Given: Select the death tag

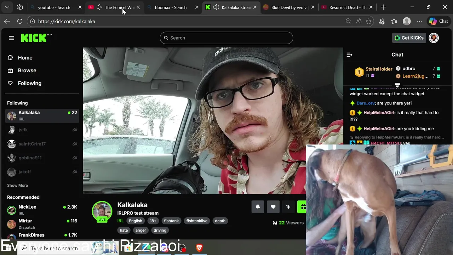Looking at the screenshot, I should click(220, 221).
